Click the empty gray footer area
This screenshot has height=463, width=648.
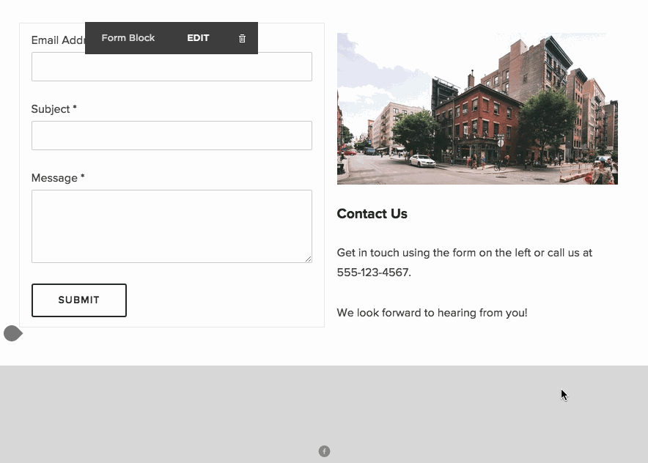click(x=183, y=410)
